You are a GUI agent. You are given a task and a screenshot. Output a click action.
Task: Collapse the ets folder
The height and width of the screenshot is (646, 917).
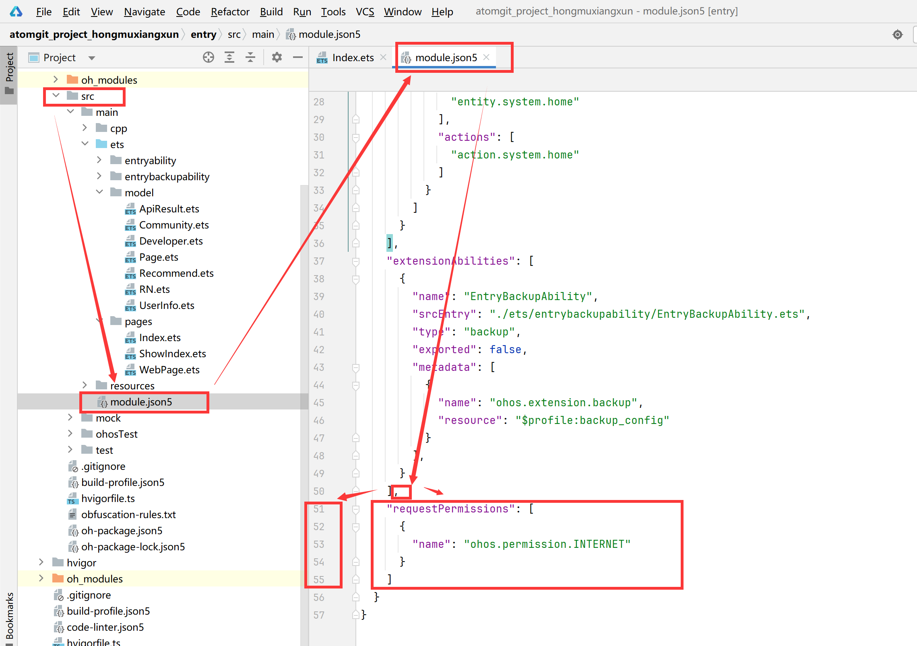pyautogui.click(x=85, y=144)
